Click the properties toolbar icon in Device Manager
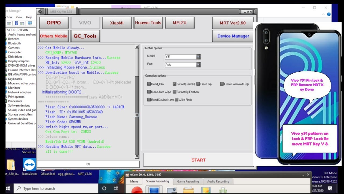344x194 pixels. 9,23
